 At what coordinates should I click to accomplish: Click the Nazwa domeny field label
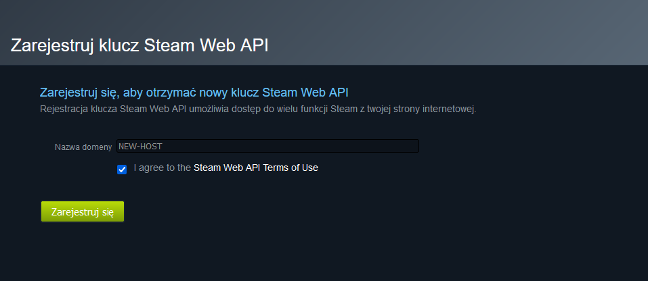pyautogui.click(x=83, y=147)
